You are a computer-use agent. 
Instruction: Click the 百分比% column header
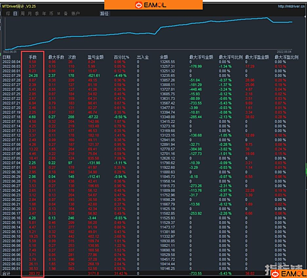point(122,57)
